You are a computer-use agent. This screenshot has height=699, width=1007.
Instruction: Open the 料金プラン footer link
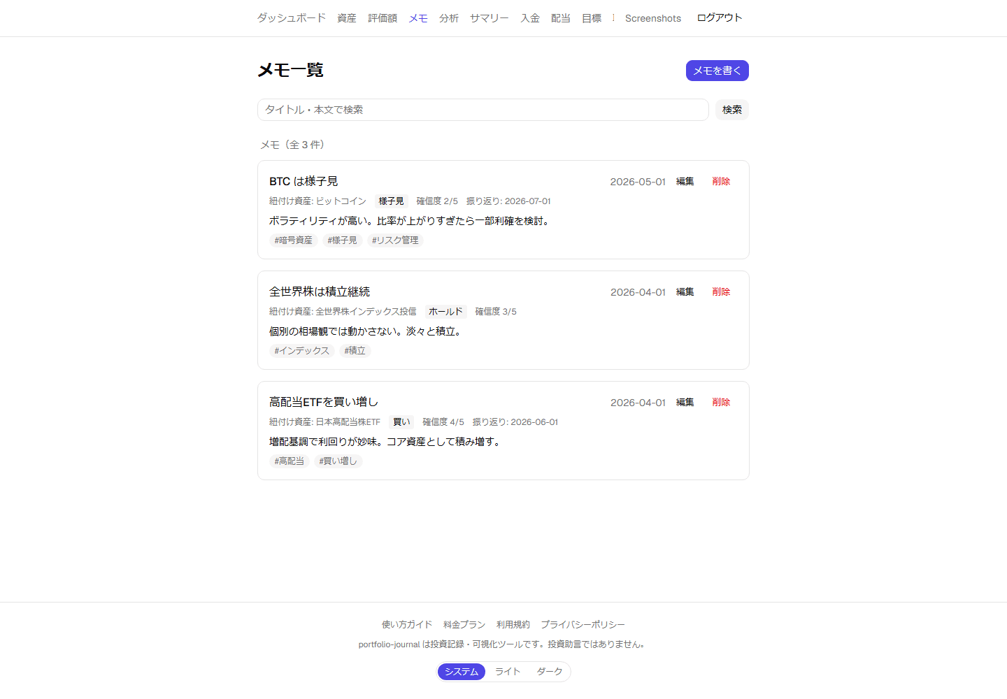(x=464, y=625)
